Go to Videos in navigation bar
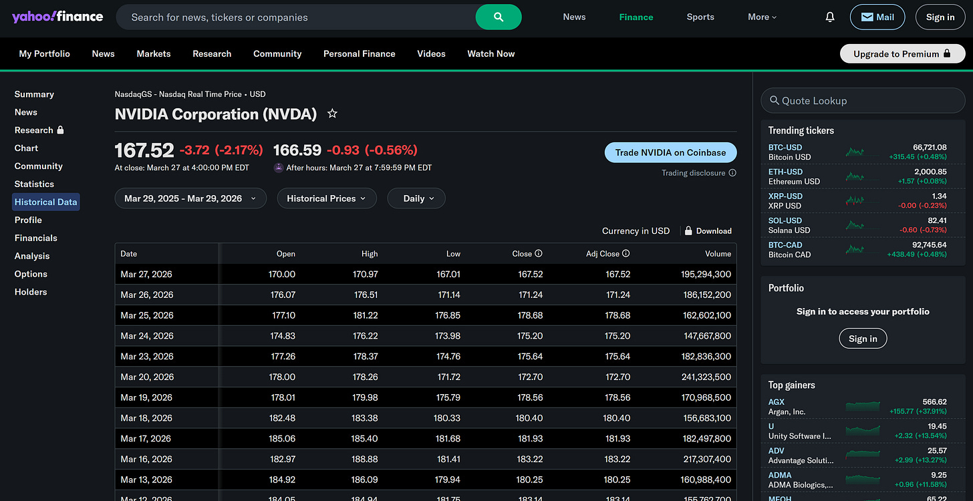 (x=431, y=53)
